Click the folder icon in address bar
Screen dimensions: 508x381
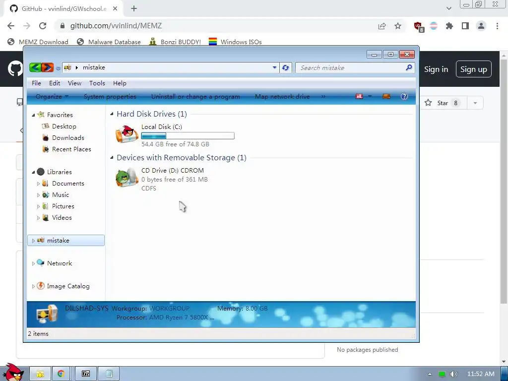pyautogui.click(x=67, y=67)
